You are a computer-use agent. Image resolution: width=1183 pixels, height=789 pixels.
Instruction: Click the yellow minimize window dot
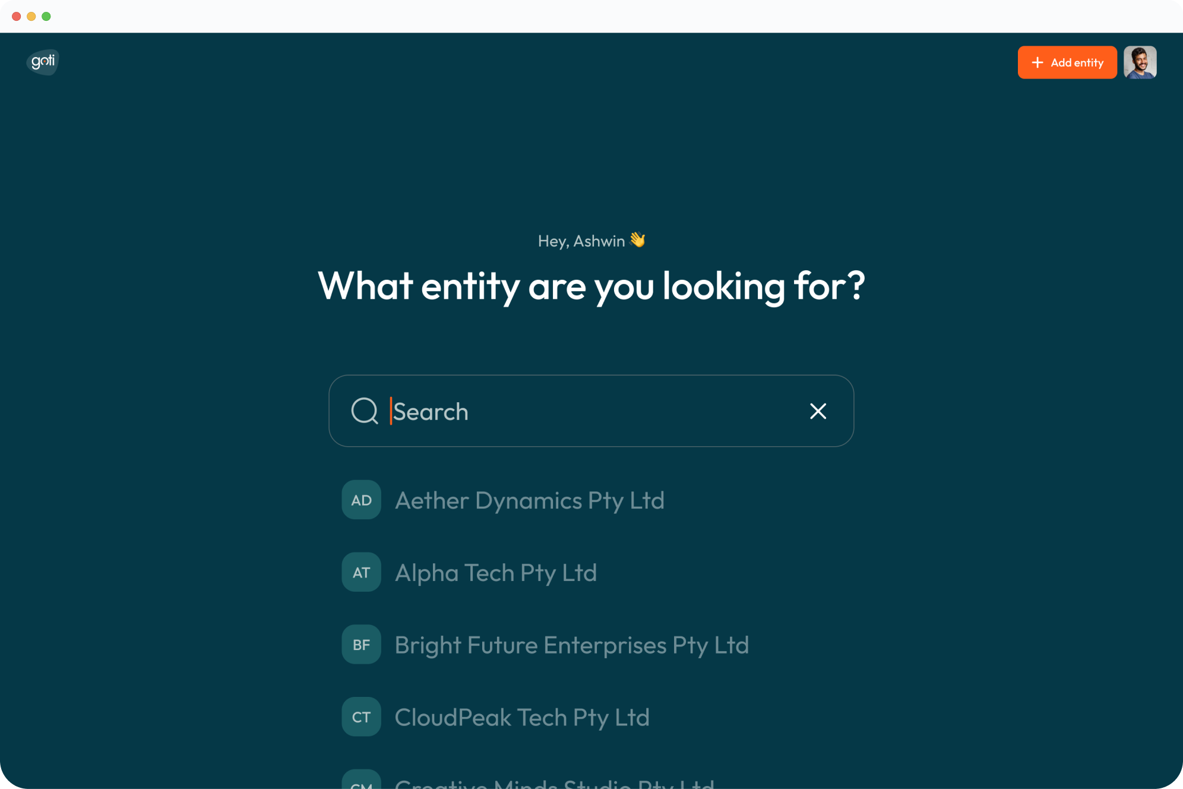31,16
